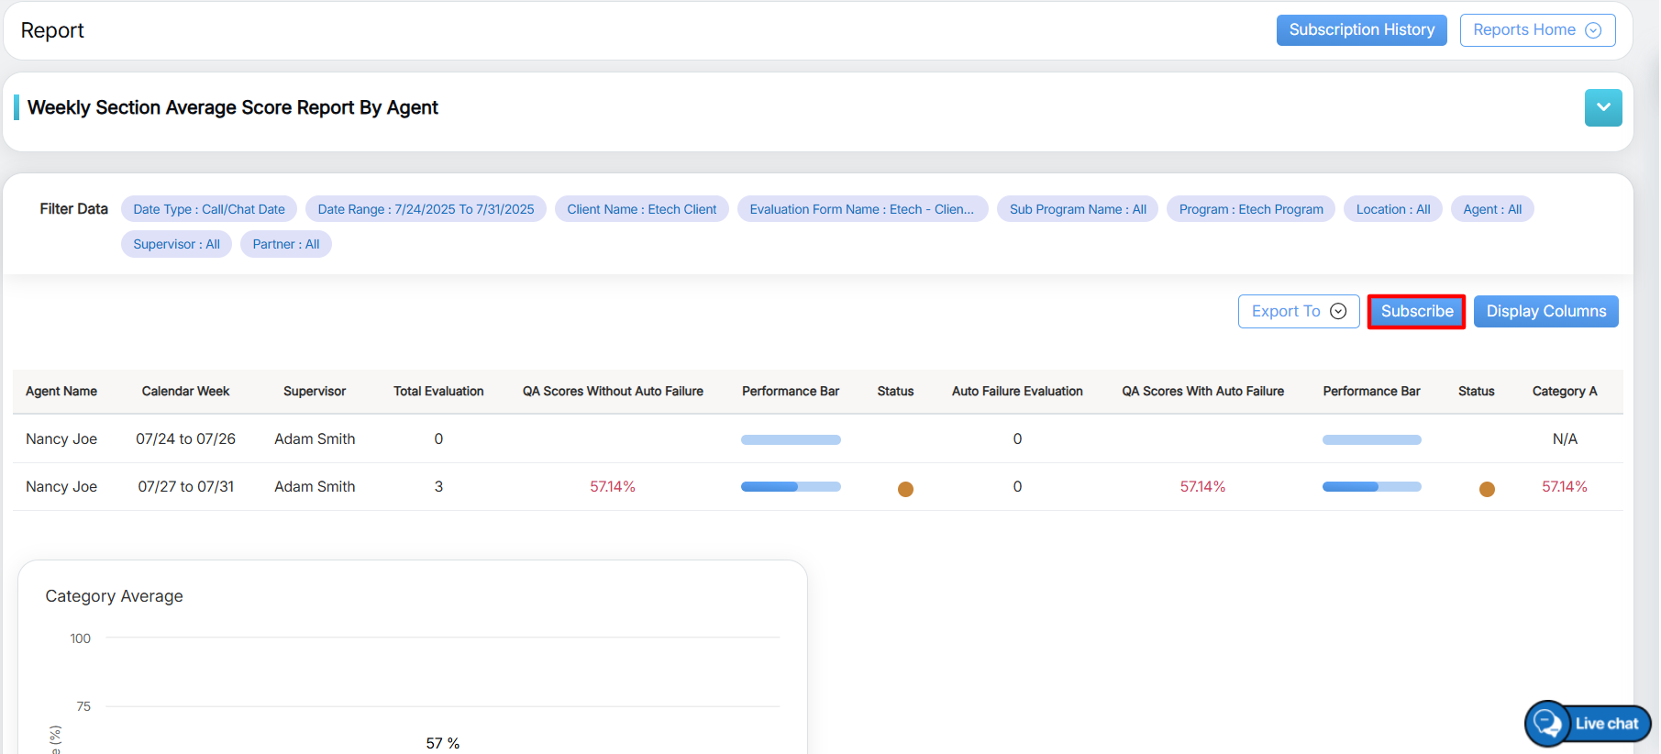View Subscription History
Viewport: 1661px width, 754px height.
point(1361,30)
